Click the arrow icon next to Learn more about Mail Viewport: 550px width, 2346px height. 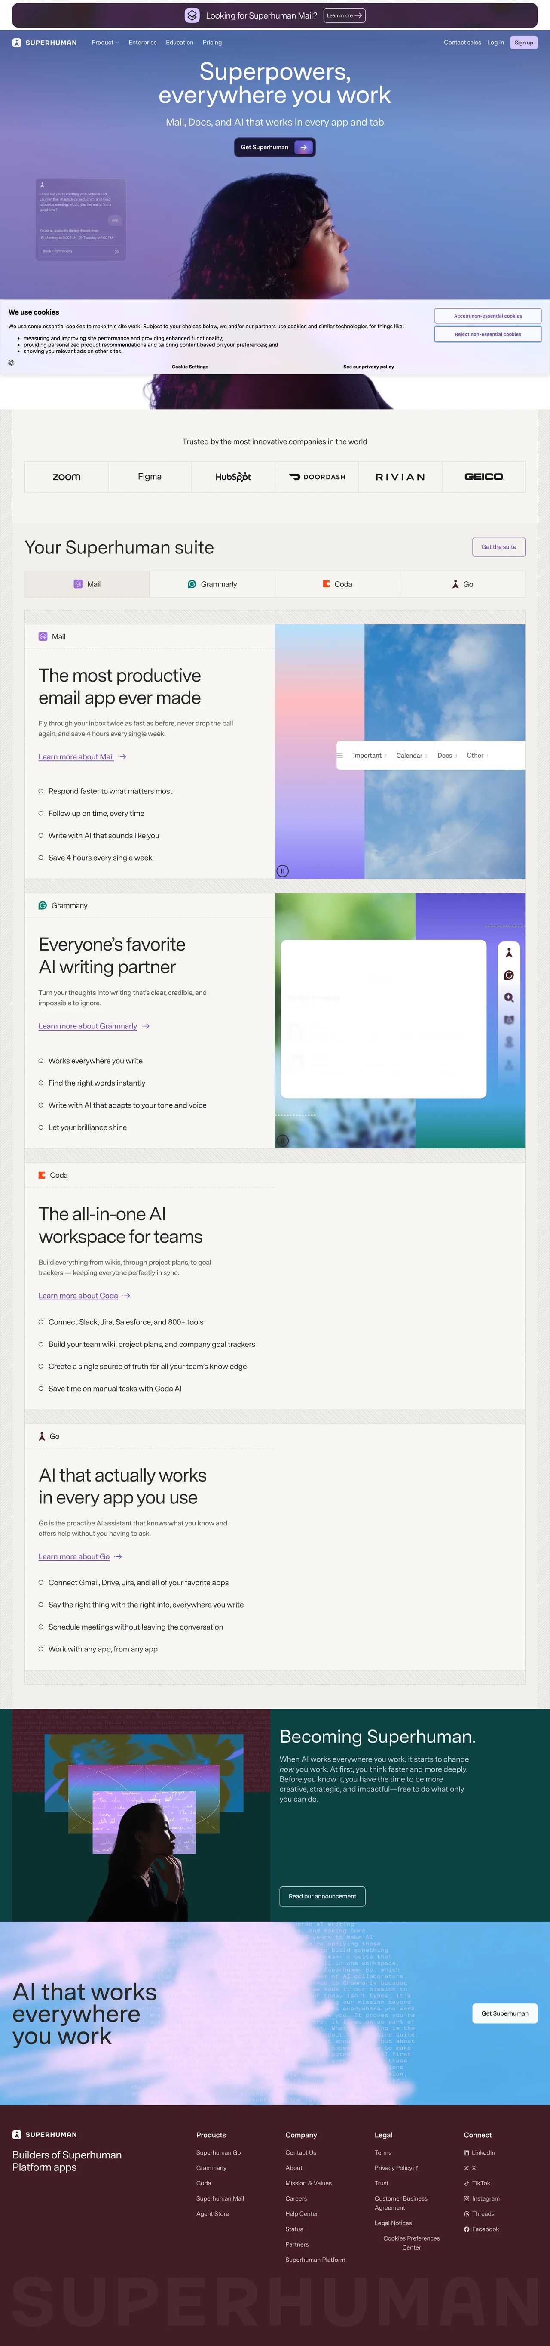click(x=123, y=757)
